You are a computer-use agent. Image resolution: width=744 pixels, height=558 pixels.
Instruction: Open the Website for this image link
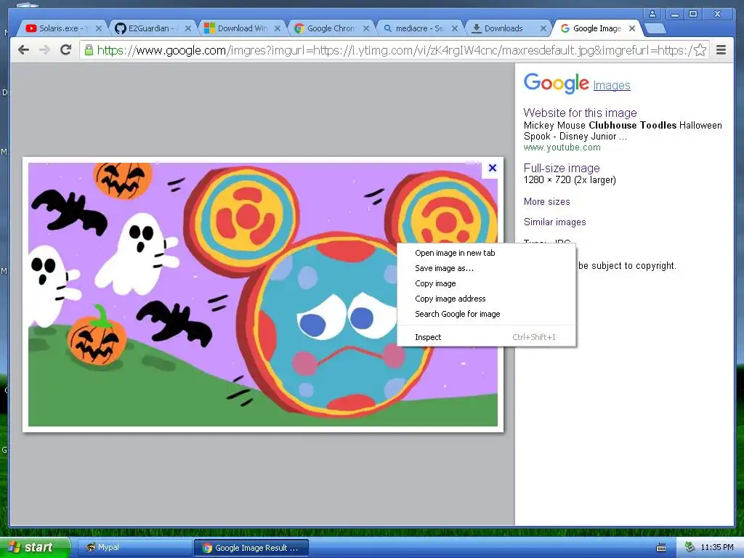[x=580, y=113]
